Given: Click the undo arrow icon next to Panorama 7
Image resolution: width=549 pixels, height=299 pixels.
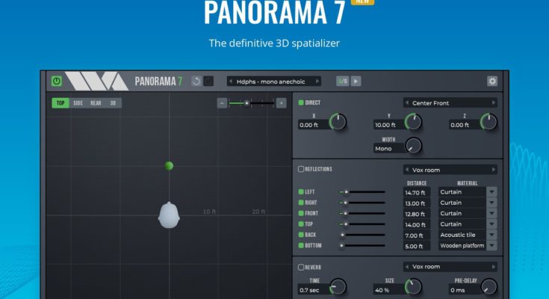Looking at the screenshot, I should (x=196, y=81).
